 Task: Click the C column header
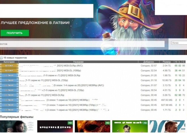(184, 62)
